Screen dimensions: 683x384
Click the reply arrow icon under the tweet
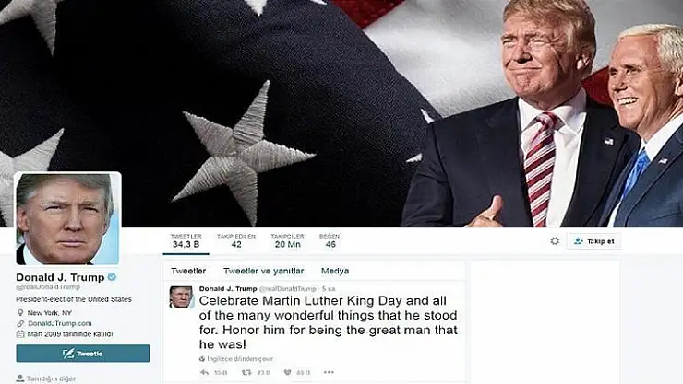pyautogui.click(x=204, y=372)
